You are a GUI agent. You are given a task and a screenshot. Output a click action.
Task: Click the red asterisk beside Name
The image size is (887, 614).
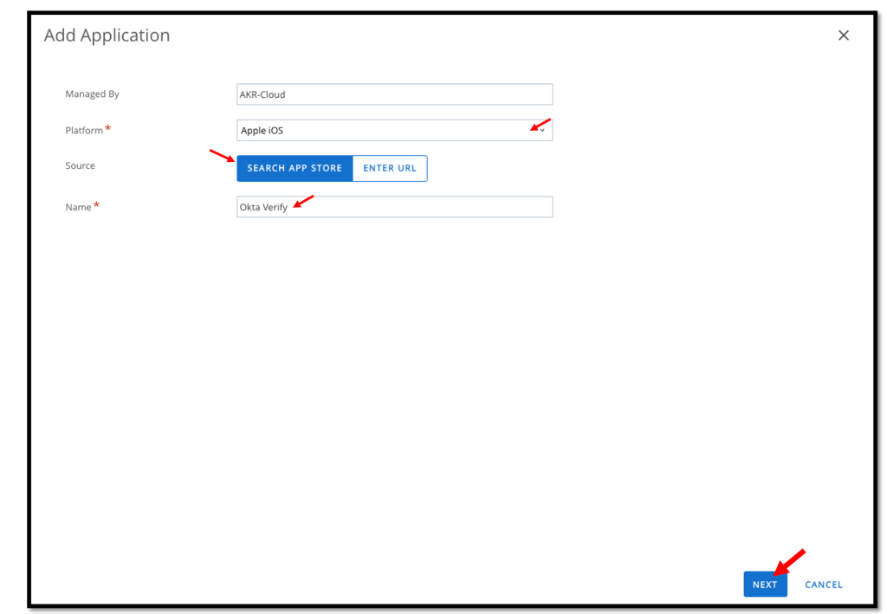pyautogui.click(x=96, y=205)
